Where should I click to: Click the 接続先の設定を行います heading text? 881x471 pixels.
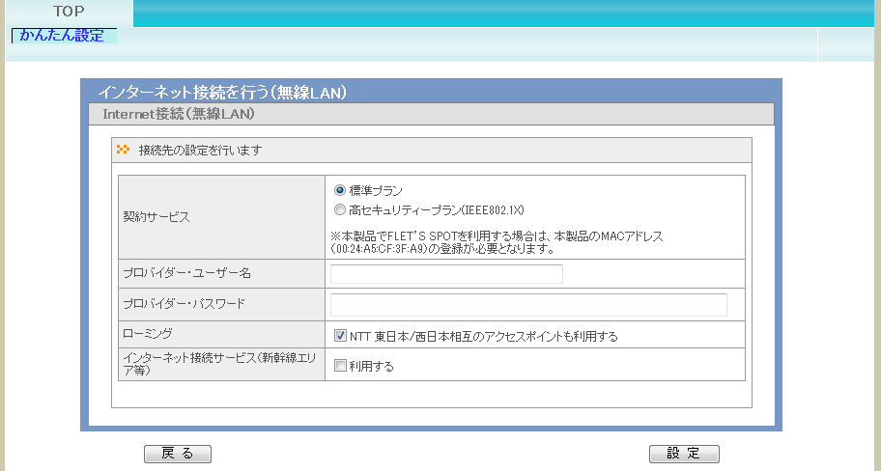200,151
